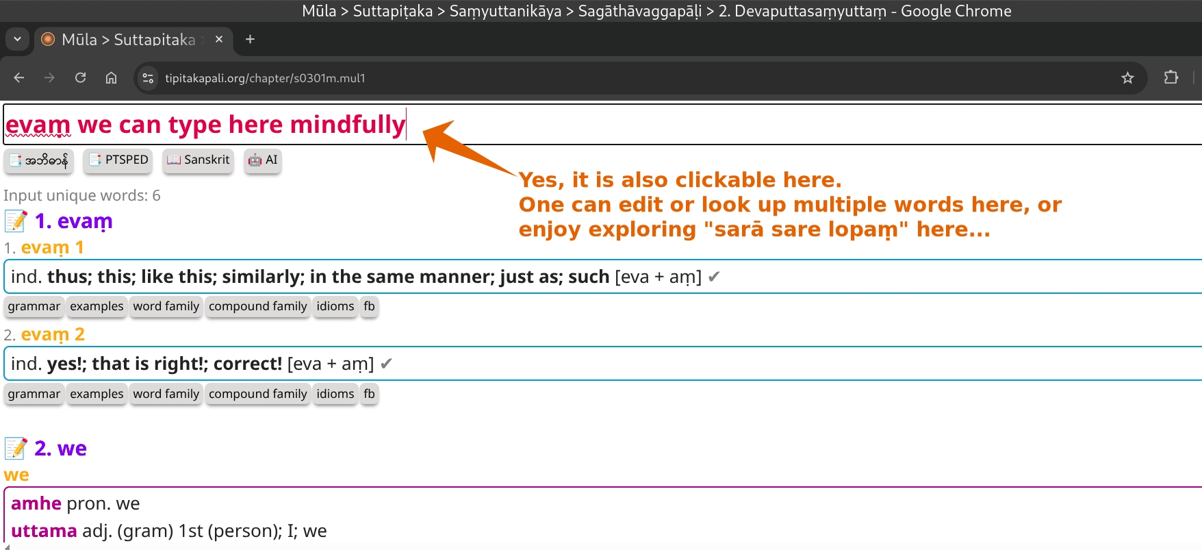The image size is (1202, 550).
Task: Click the notepad icon beside 1. evaṃ
Action: coord(15,221)
